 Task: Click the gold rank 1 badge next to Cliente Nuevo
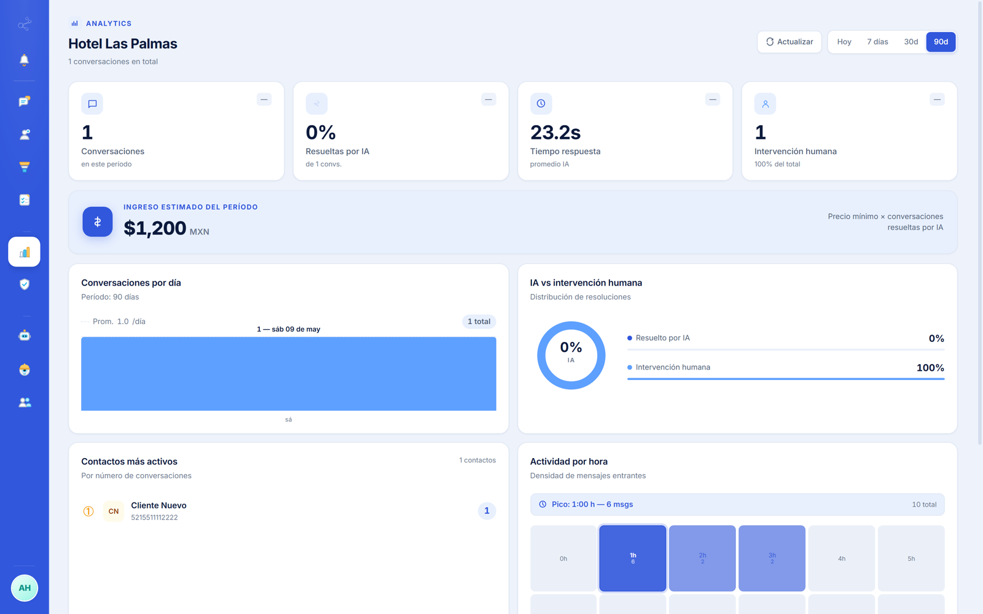coord(88,511)
